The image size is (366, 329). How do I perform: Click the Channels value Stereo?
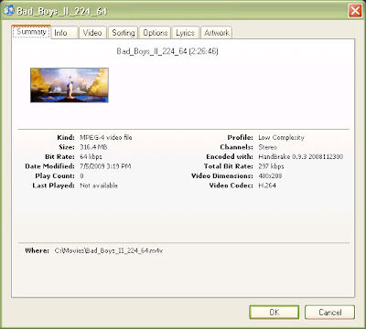pyautogui.click(x=267, y=147)
